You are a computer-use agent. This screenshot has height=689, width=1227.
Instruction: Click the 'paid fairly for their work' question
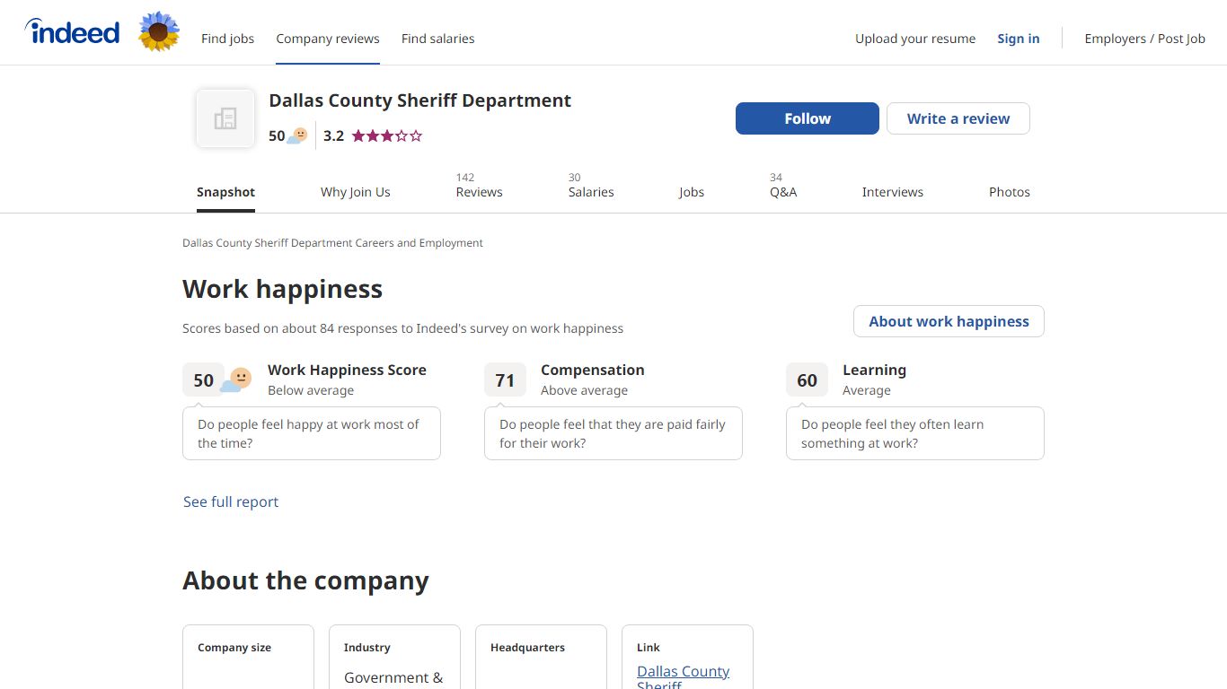coord(613,433)
